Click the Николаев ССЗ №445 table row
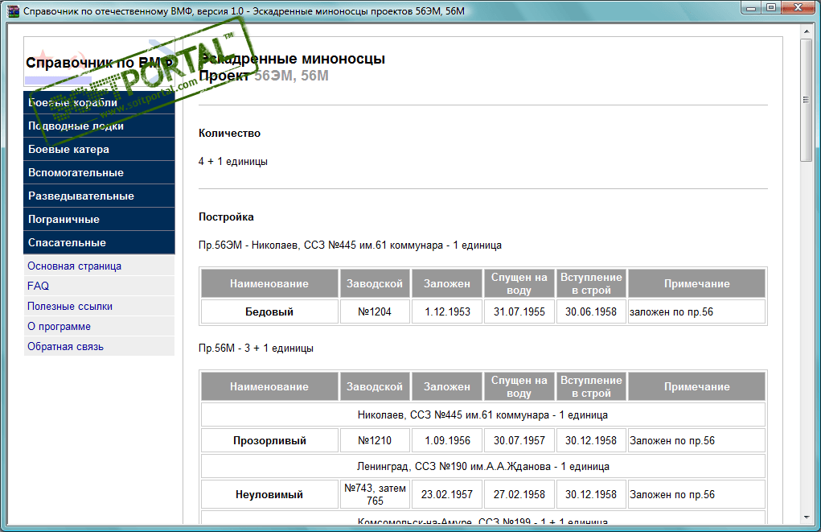Viewport: 821px width, 532px height. coord(483,415)
